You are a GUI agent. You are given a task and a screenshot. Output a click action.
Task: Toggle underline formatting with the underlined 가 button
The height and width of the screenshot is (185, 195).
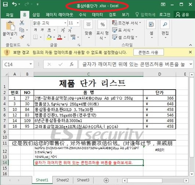pyautogui.click(x=49, y=30)
